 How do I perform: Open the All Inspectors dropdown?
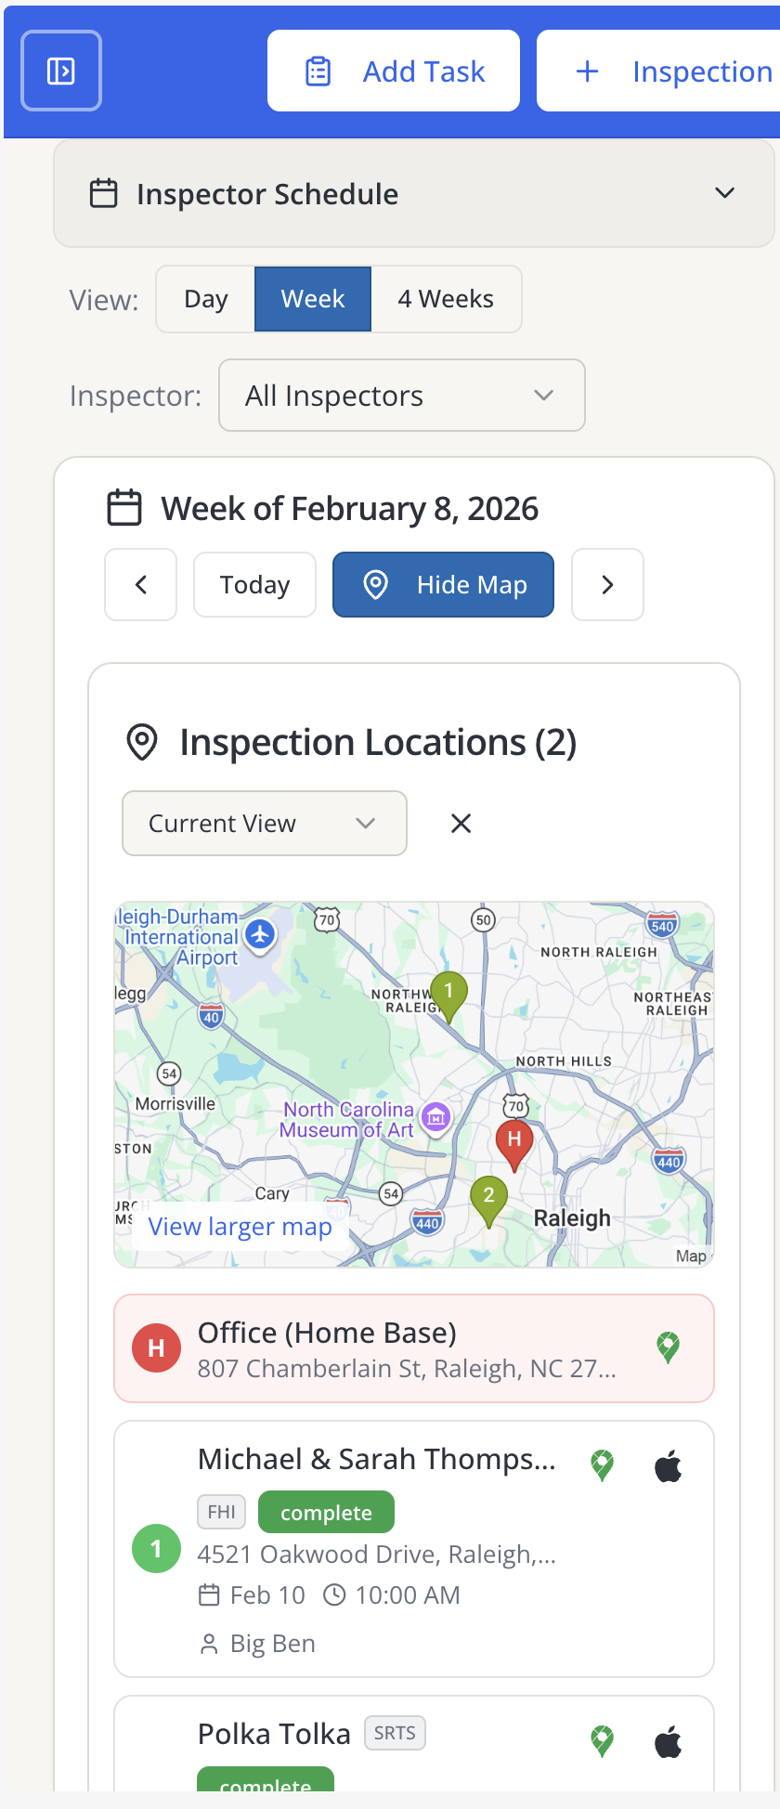[x=401, y=395]
